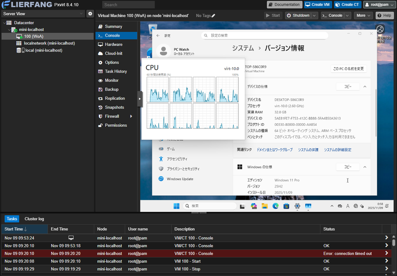Open the Summary panel
This screenshot has width=397, height=276.
pyautogui.click(x=116, y=27)
